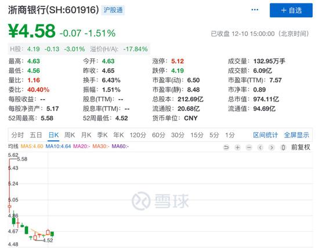Click 每股净资产 value 5.17
The height and width of the screenshot is (248, 319).
click(52, 108)
